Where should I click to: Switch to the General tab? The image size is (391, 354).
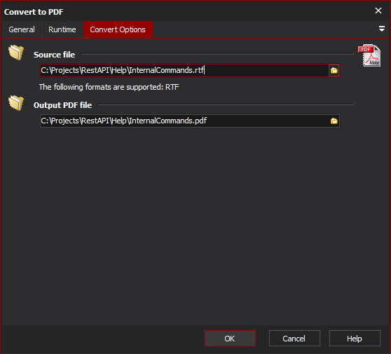[22, 29]
